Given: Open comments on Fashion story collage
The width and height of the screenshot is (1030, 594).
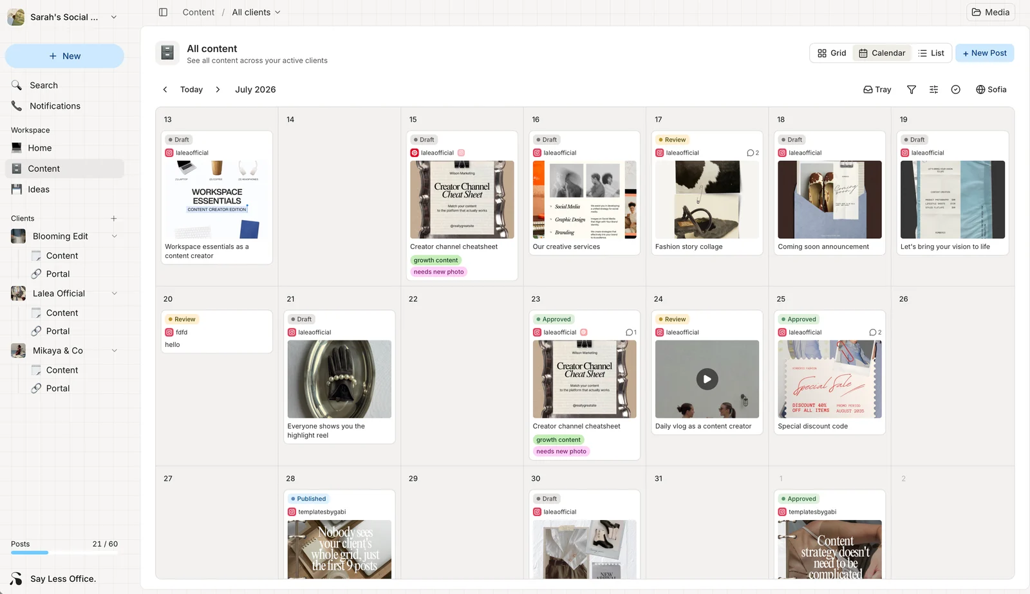Looking at the screenshot, I should [x=753, y=153].
